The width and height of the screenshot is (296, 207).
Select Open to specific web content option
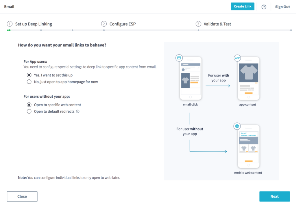tap(29, 105)
